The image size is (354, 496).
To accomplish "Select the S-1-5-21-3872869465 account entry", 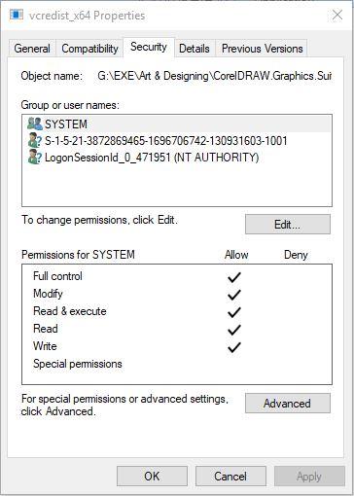I will [x=177, y=141].
